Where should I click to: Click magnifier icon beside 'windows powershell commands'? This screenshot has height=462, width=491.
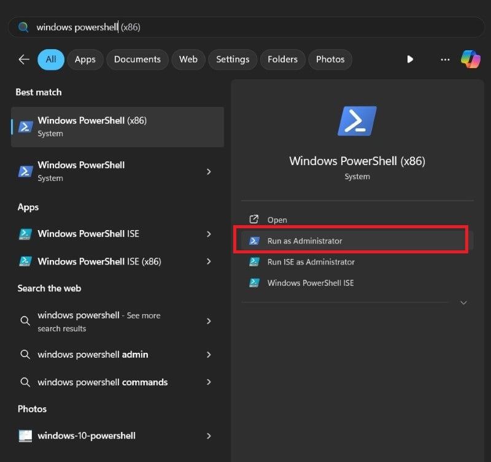click(x=25, y=382)
